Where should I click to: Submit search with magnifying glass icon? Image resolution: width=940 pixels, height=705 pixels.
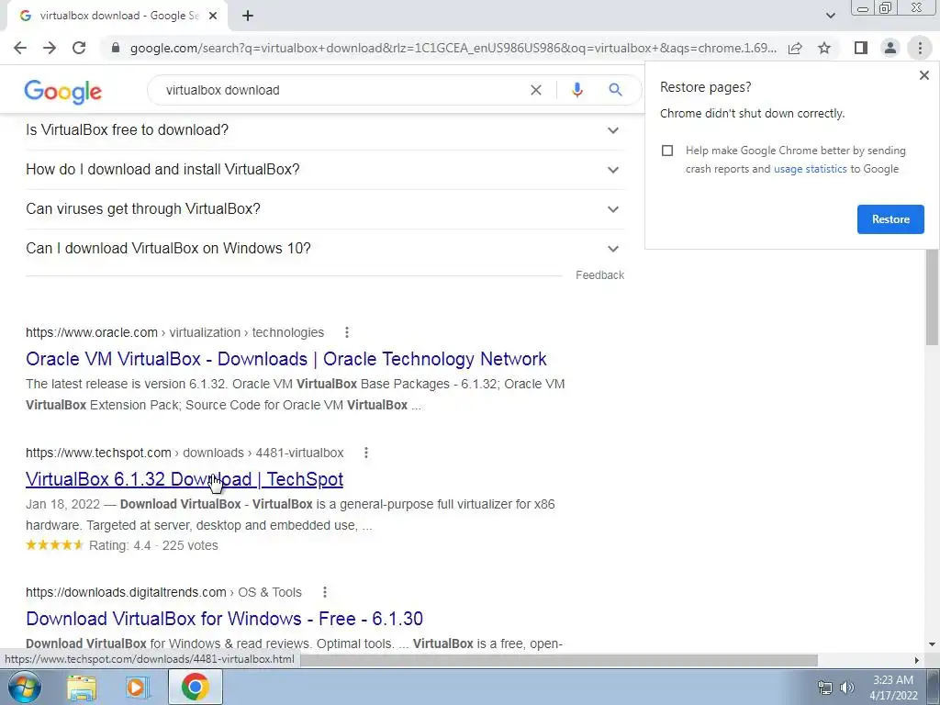(x=615, y=90)
